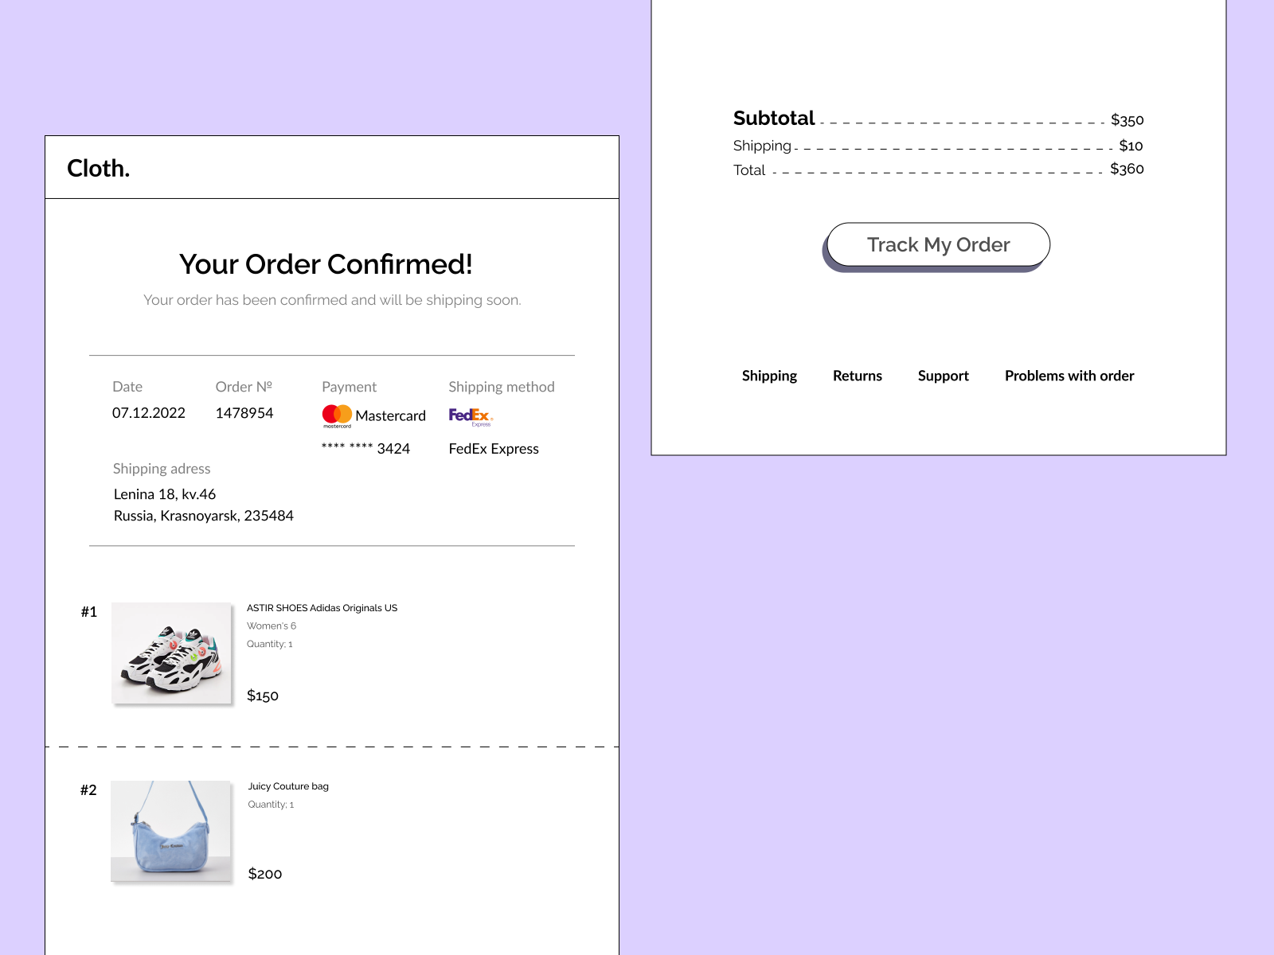Open the Returns footer link
Screen dimensions: 1274x955
point(857,375)
